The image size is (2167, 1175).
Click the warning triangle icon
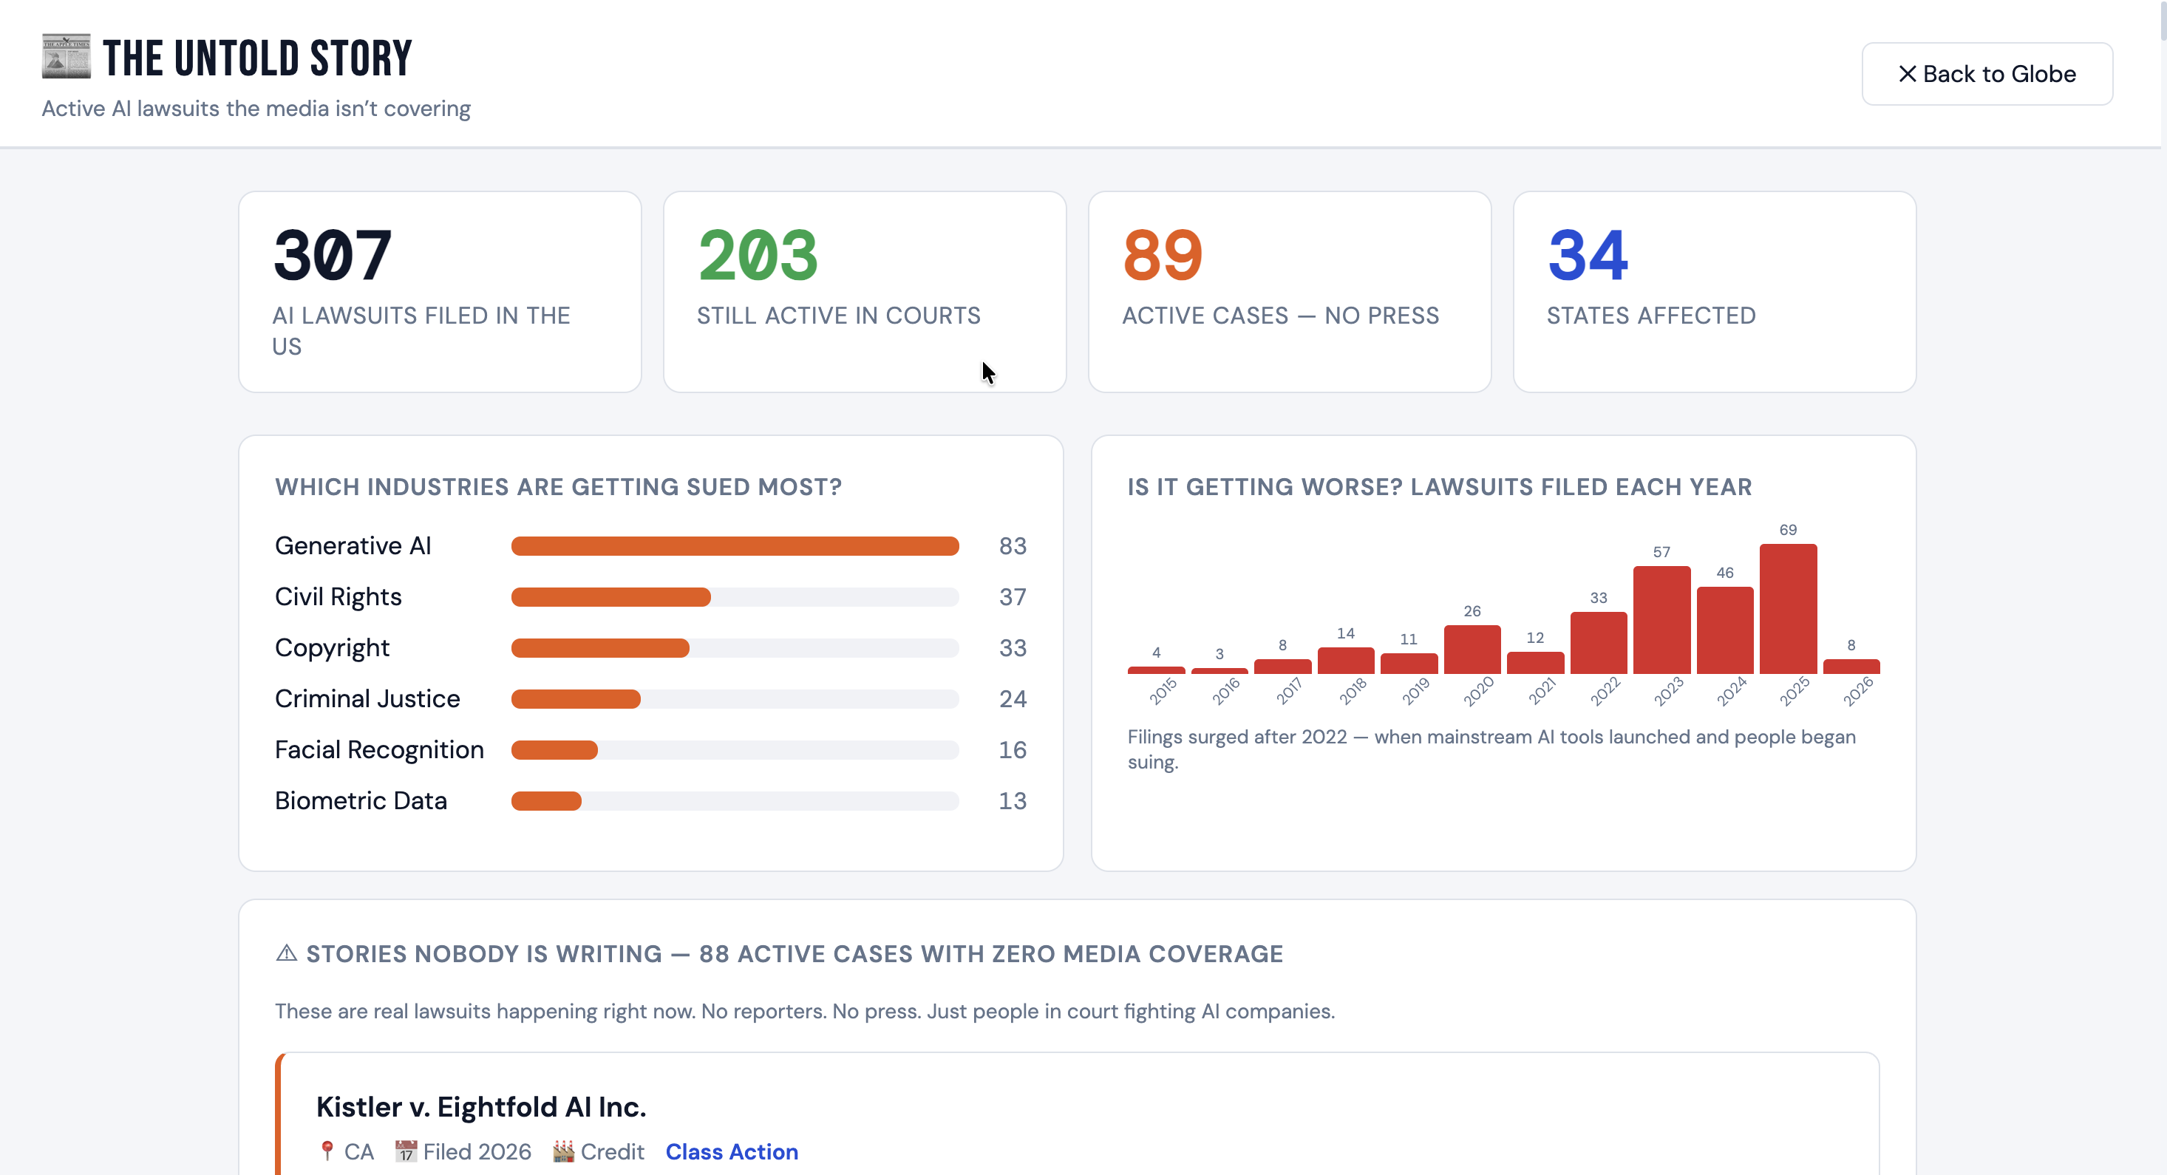coord(286,953)
